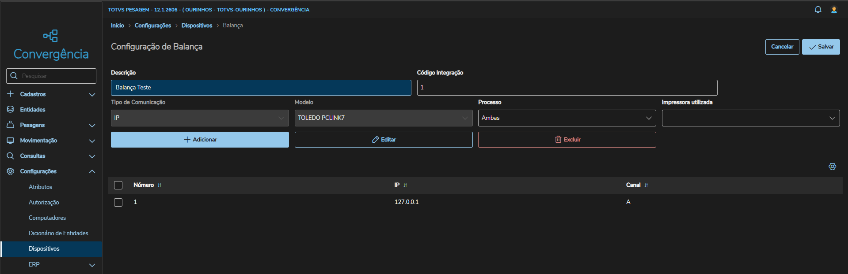
Task: Open Entidades in the sidebar
Action: tap(33, 110)
